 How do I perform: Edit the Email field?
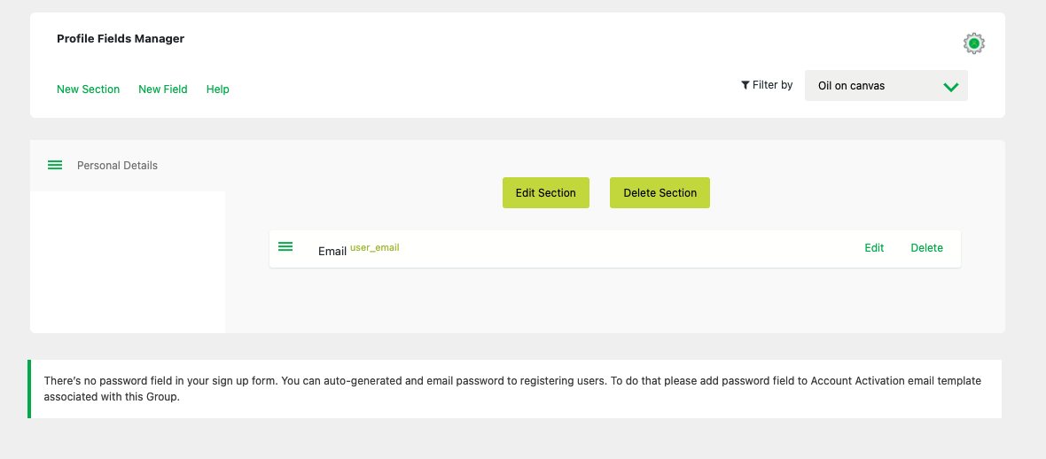(x=874, y=248)
